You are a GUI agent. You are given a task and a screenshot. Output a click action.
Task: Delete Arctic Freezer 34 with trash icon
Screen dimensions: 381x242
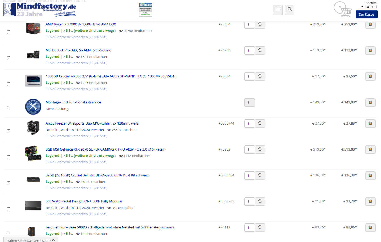370,123
